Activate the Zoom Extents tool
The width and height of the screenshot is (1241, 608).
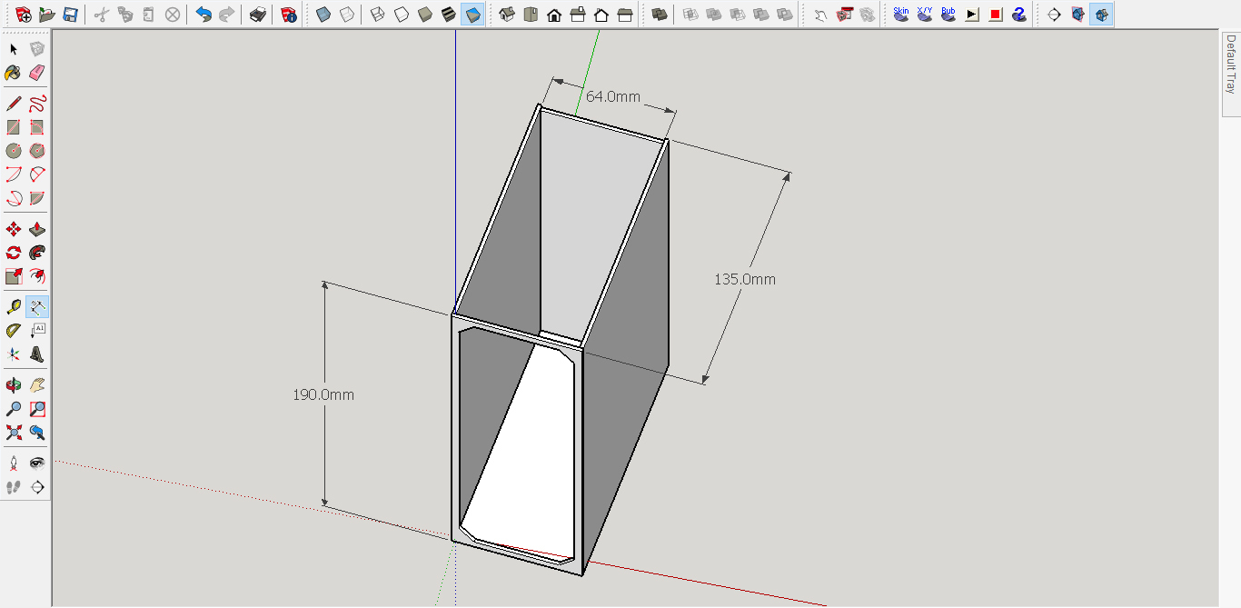(x=14, y=433)
